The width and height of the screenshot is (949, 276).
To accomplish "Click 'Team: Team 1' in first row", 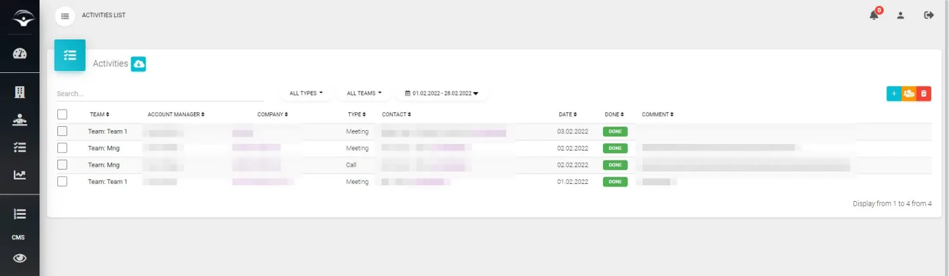I will (x=107, y=131).
